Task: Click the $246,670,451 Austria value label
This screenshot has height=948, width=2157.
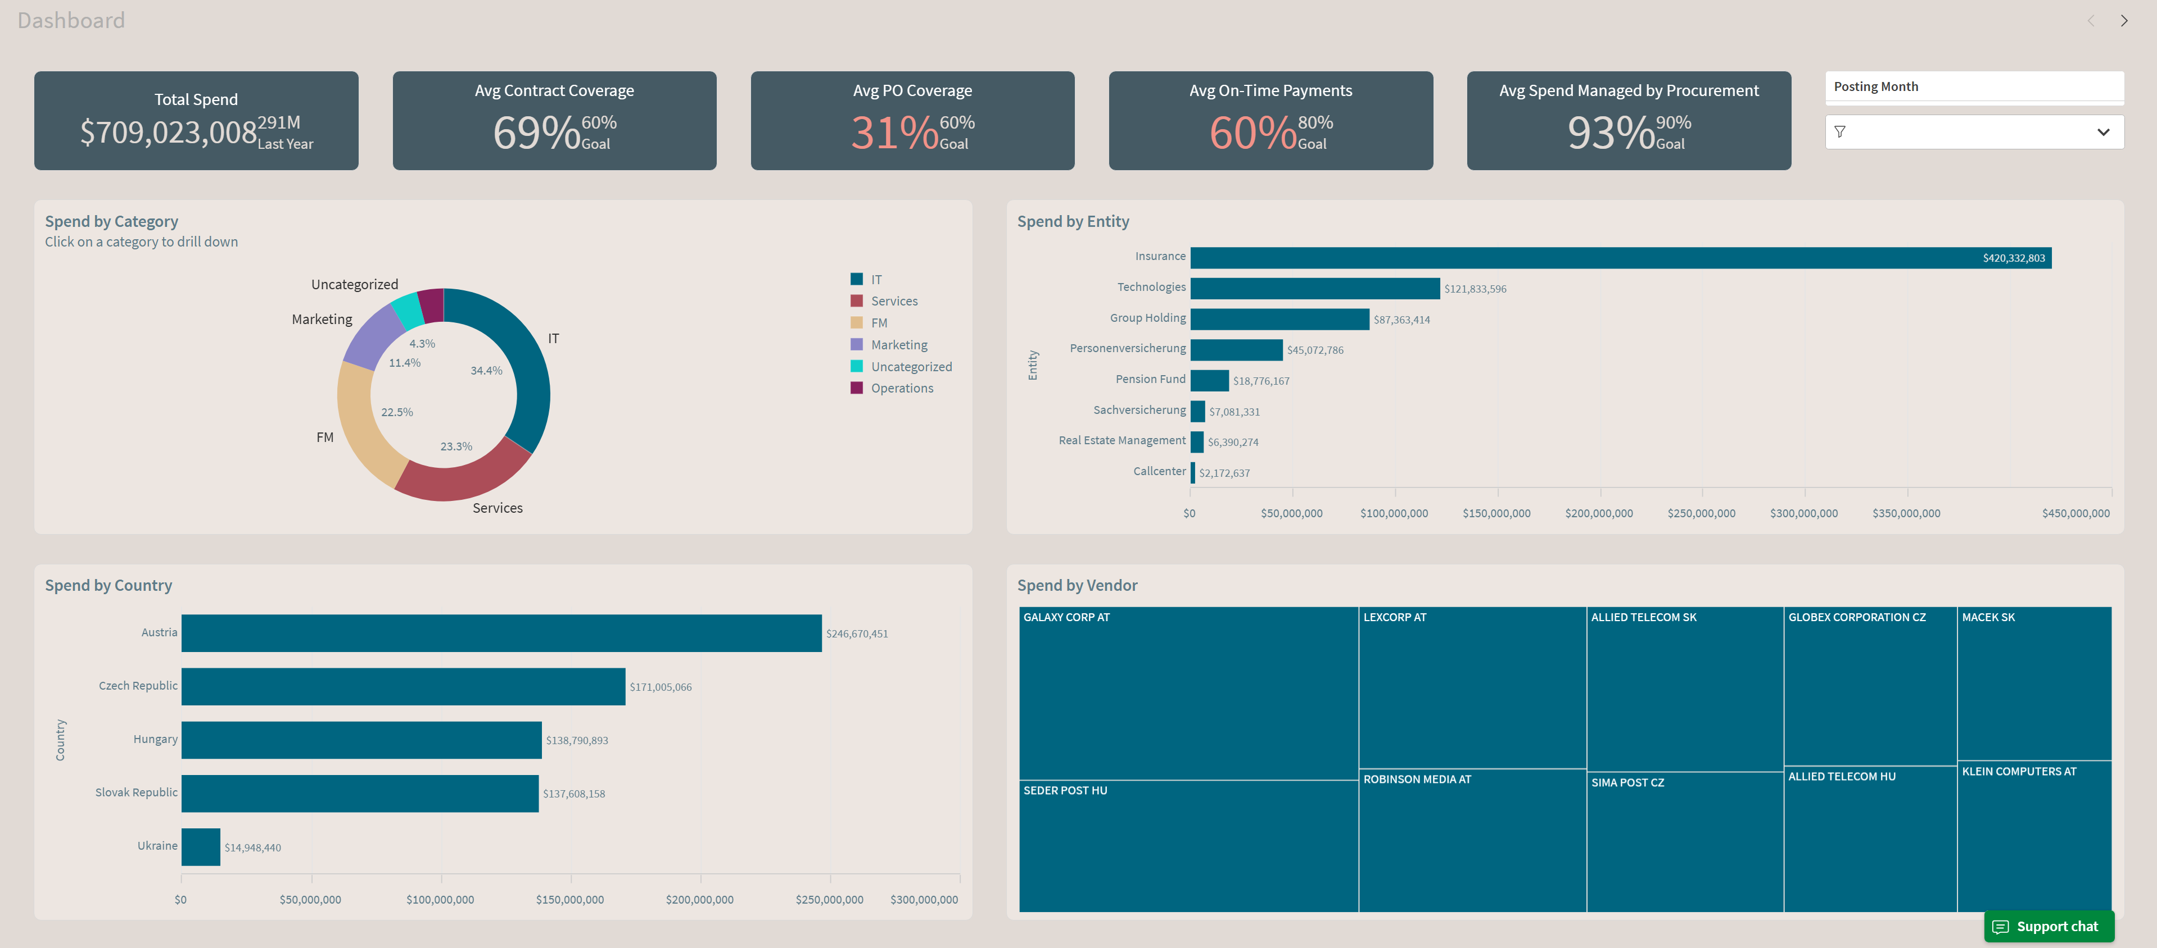Action: pyautogui.click(x=857, y=634)
